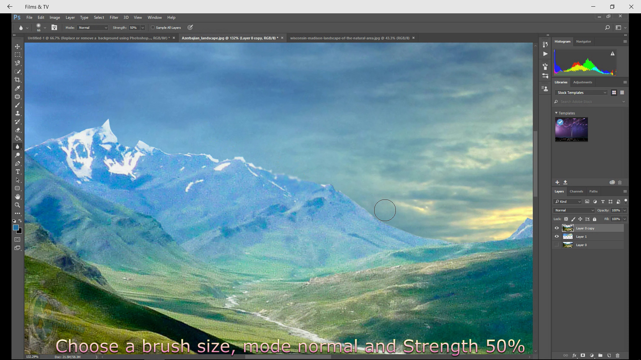Open the Image menu

point(55,17)
